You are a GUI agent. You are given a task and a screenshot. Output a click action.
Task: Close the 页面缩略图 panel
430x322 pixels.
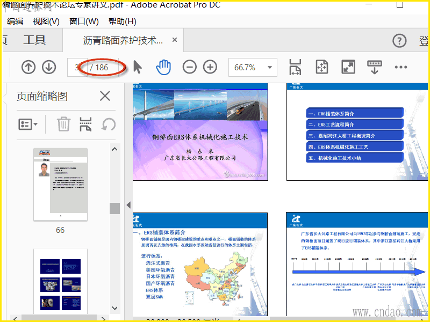click(x=105, y=96)
